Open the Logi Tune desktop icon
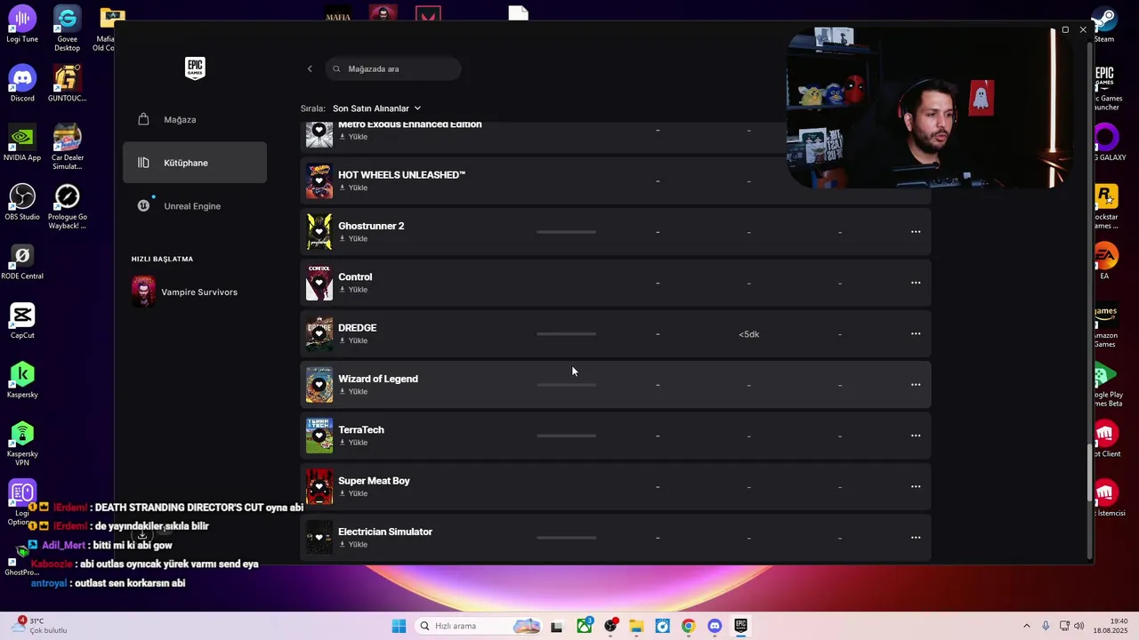The width and height of the screenshot is (1139, 640). pos(22,25)
